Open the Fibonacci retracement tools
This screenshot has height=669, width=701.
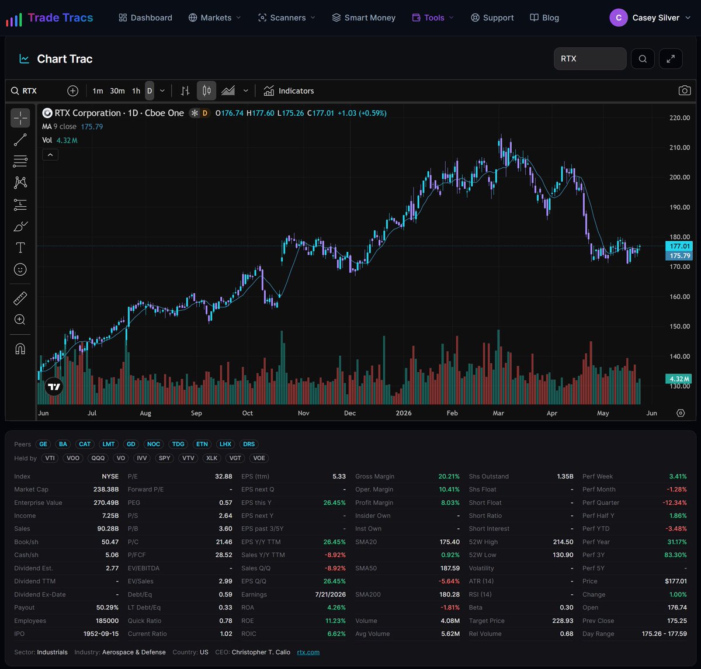[20, 161]
